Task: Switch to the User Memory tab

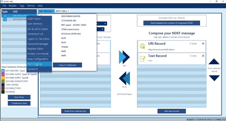Action: click(45, 11)
